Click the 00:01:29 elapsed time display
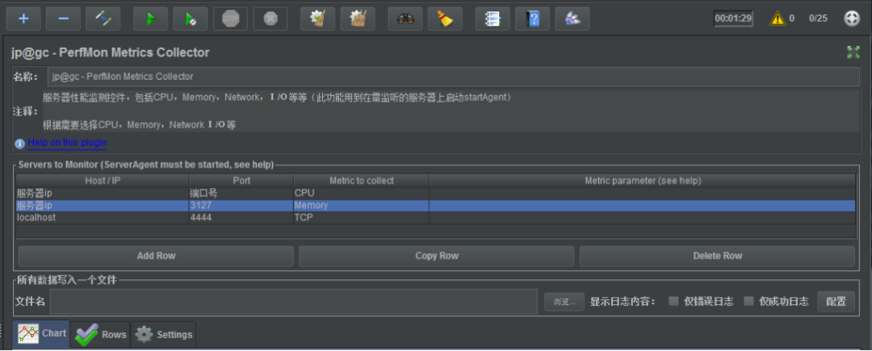The width and height of the screenshot is (872, 351). [733, 19]
